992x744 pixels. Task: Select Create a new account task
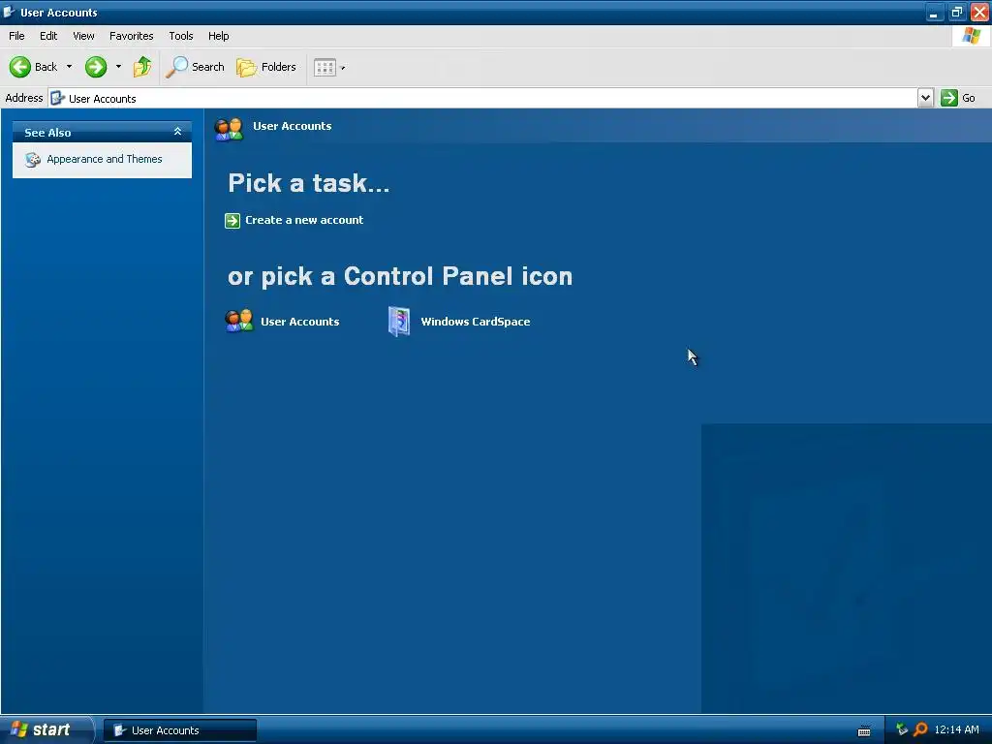click(304, 220)
